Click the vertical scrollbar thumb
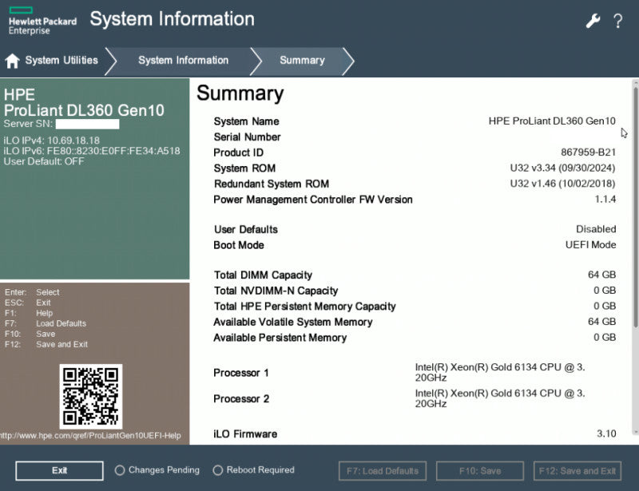The image size is (639, 491). click(635, 206)
